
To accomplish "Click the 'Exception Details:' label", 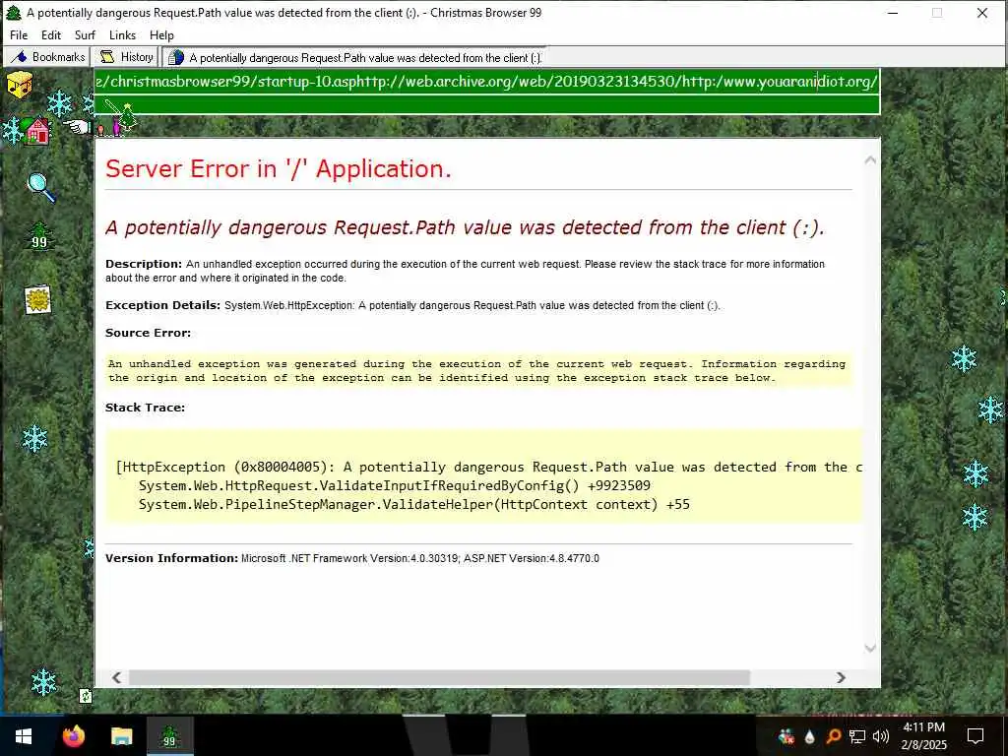I will tap(162, 305).
